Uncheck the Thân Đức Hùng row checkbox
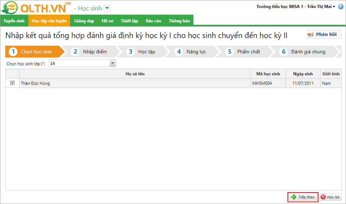 coord(13,83)
